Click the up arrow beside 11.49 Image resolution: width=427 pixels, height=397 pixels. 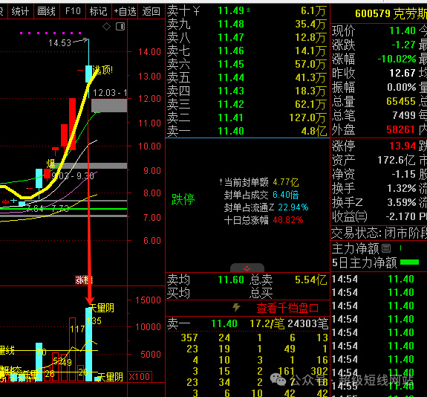(248, 10)
